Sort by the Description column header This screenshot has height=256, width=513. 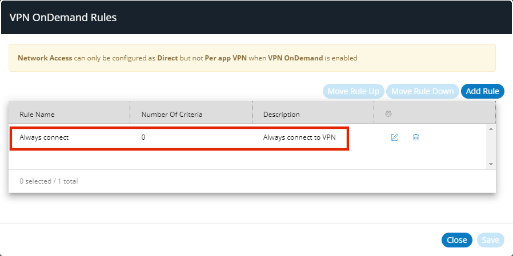281,115
